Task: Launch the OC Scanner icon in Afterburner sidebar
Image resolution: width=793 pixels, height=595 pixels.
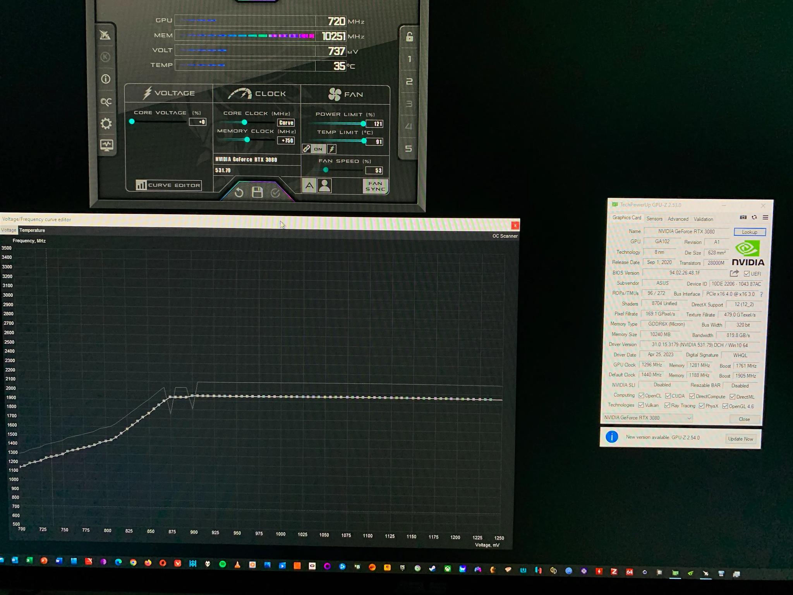Action: click(x=106, y=101)
